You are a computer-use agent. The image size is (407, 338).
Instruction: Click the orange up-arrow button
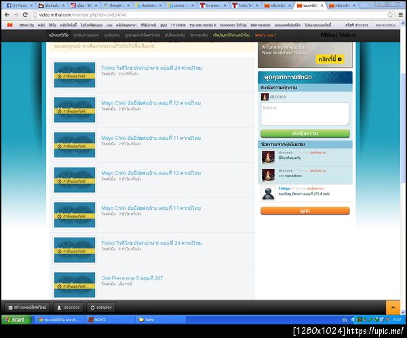coord(393,307)
